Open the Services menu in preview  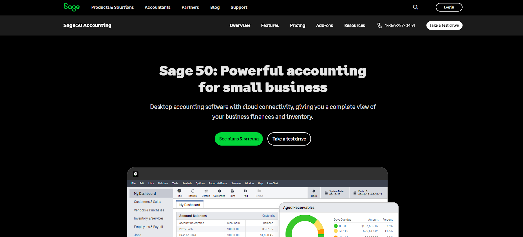point(236,183)
